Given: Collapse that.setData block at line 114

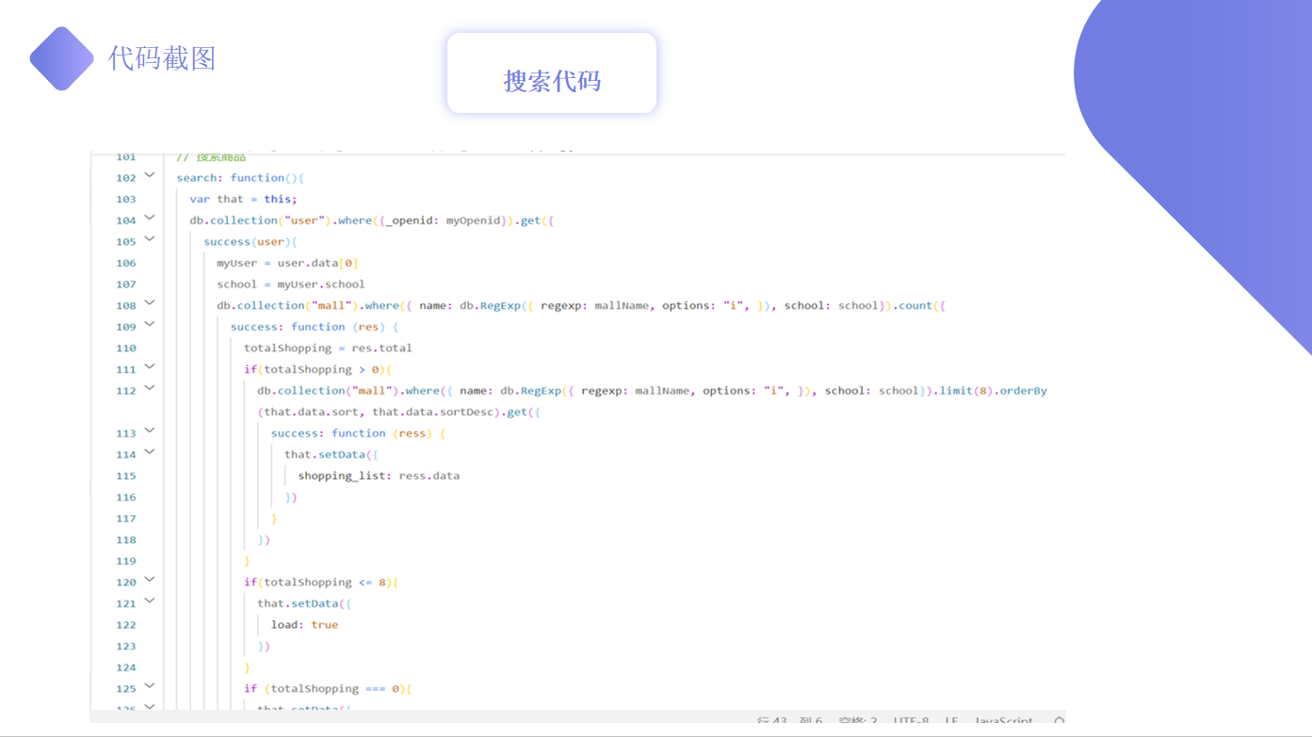Looking at the screenshot, I should pyautogui.click(x=150, y=453).
